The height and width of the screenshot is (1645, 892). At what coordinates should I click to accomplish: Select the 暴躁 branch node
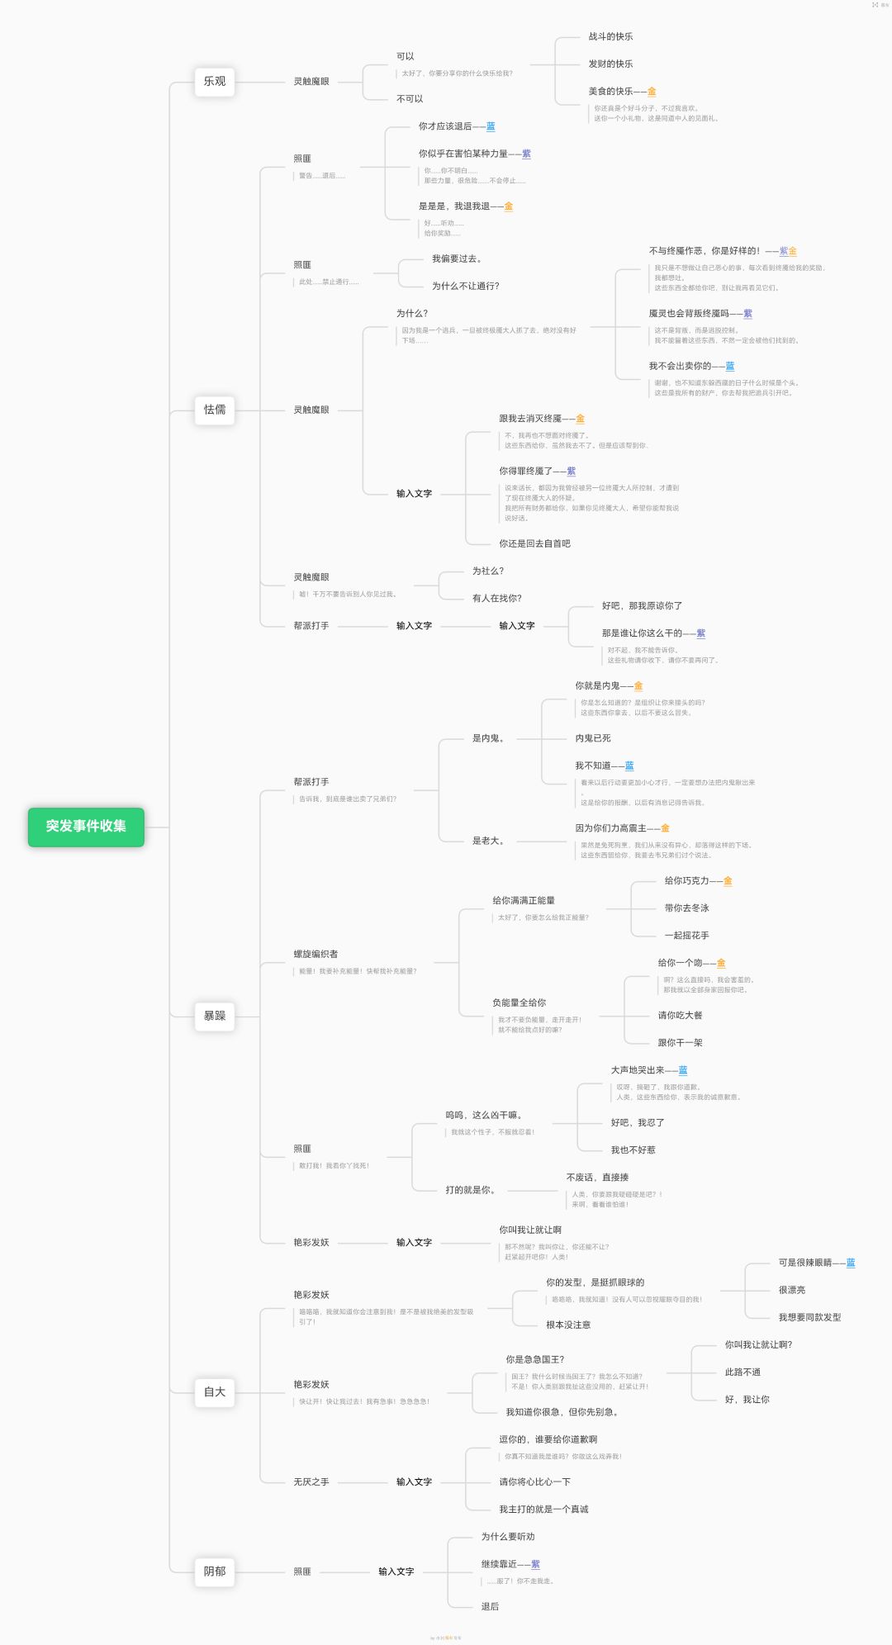click(215, 1017)
